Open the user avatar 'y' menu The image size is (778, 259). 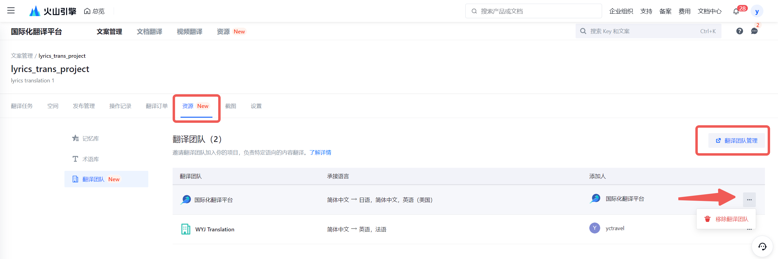(757, 12)
